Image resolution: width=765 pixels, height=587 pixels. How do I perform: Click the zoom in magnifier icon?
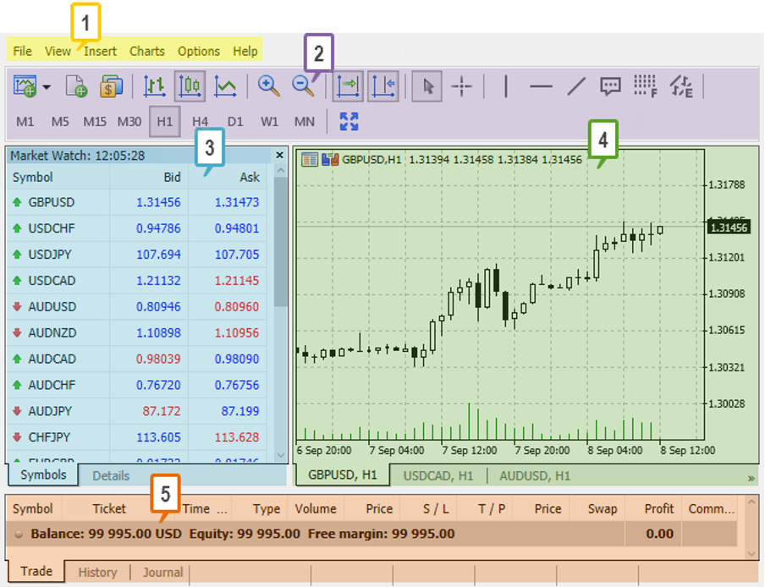coord(269,86)
